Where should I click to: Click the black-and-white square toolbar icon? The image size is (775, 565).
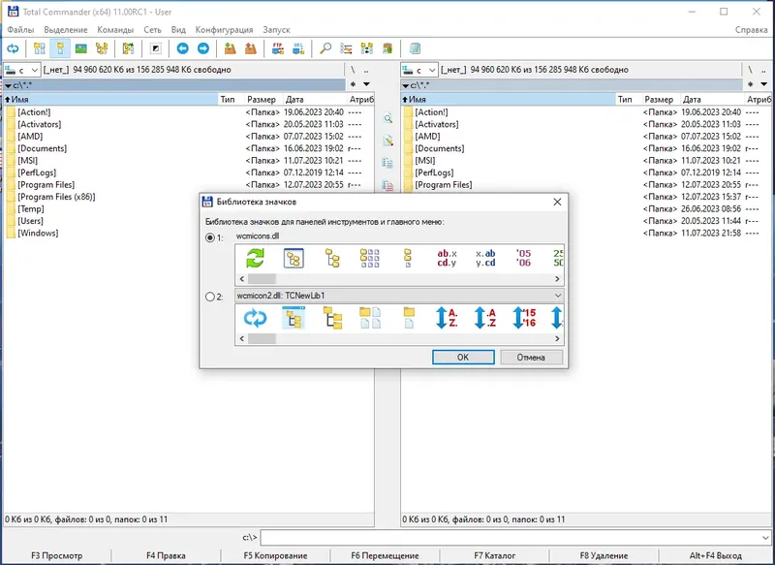coord(156,48)
